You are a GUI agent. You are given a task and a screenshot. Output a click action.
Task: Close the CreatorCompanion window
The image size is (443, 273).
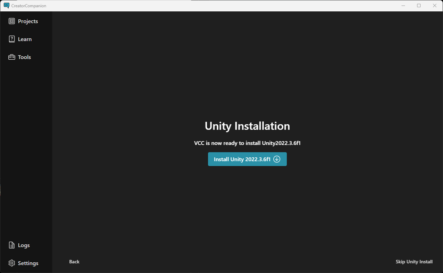click(435, 6)
